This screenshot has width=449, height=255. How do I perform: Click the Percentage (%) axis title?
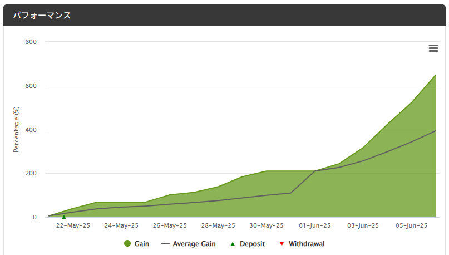click(x=16, y=129)
